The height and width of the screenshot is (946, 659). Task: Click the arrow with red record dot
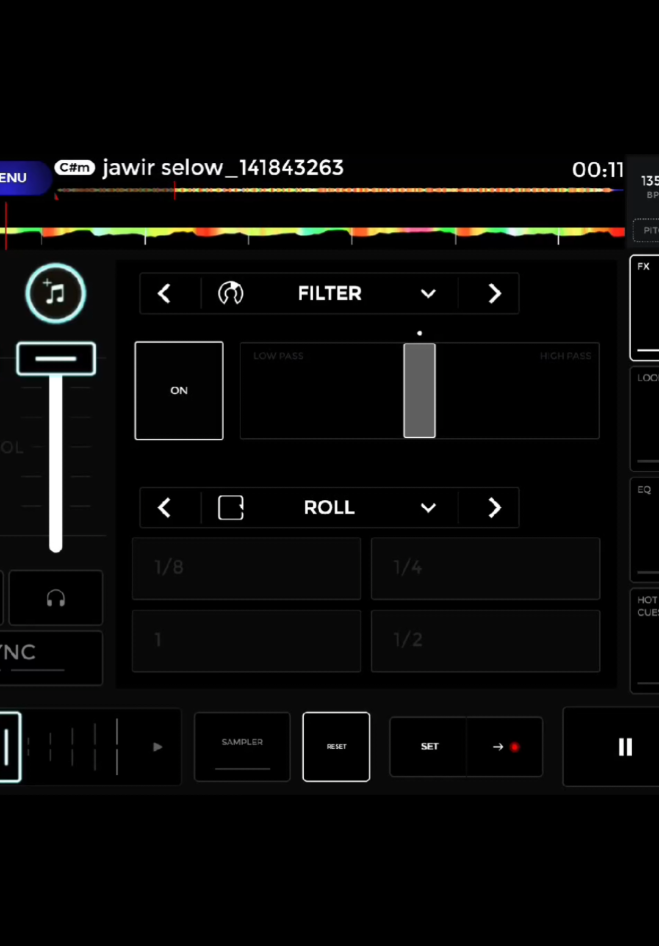505,746
